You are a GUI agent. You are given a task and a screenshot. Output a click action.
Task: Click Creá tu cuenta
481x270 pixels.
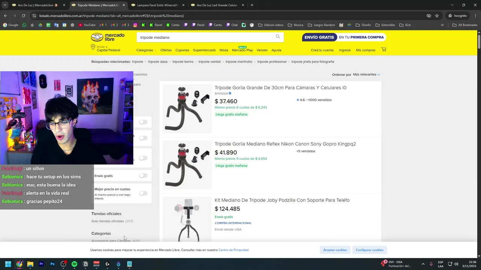point(322,50)
